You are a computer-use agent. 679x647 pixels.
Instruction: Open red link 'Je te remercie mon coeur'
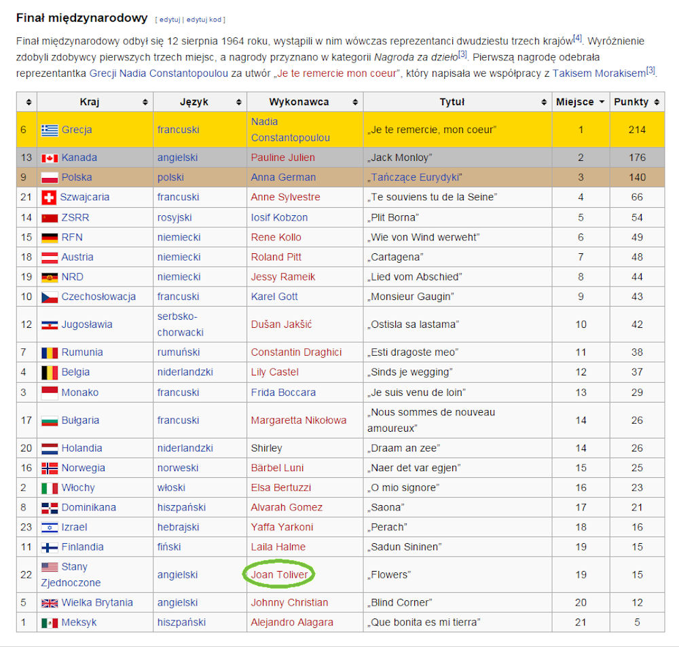pos(337,73)
